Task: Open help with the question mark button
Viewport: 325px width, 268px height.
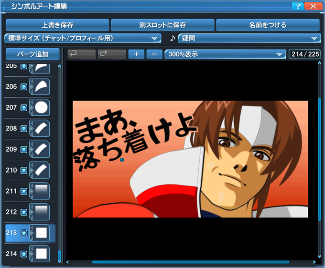Action: tap(298, 6)
